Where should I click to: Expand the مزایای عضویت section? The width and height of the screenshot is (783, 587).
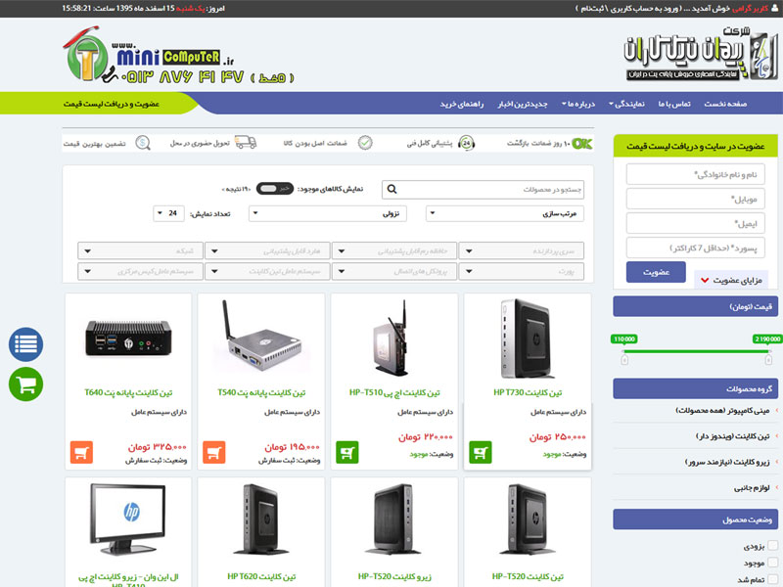tap(731, 280)
